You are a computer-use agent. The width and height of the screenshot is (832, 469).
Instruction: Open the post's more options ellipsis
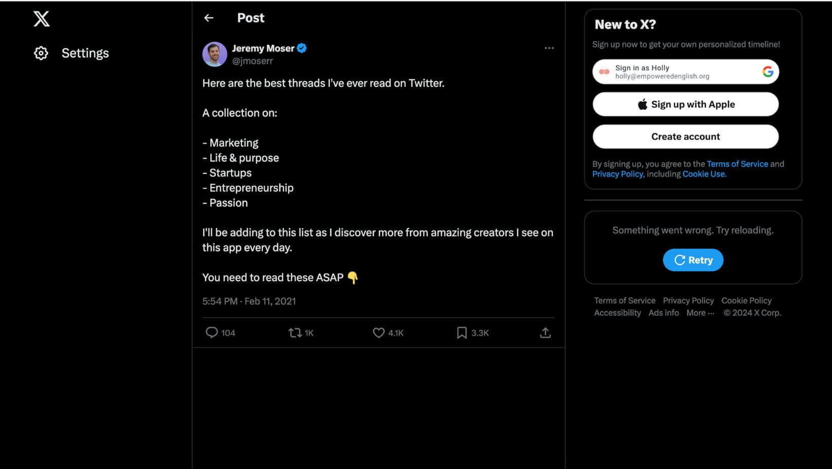pyautogui.click(x=549, y=48)
